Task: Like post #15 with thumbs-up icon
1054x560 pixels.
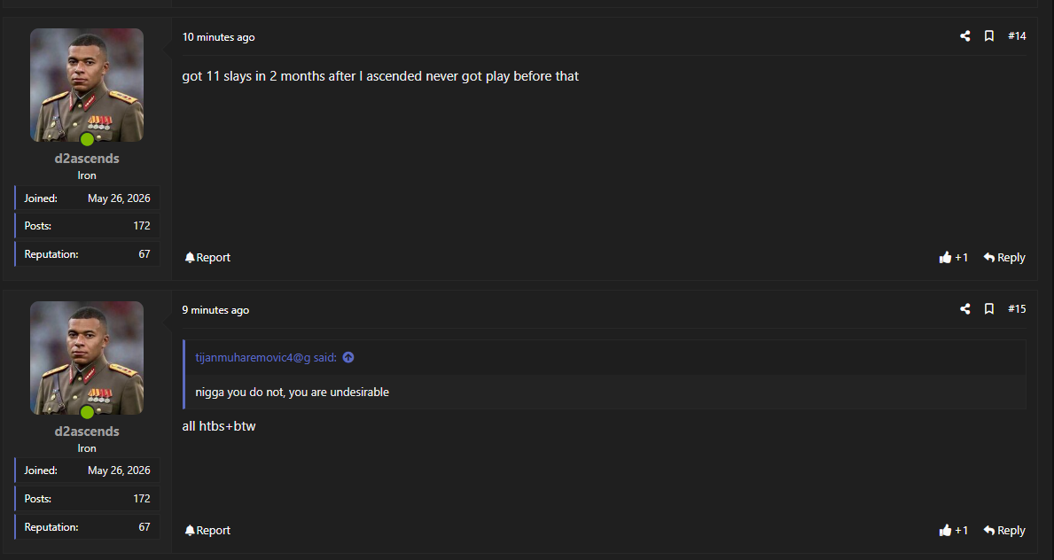Action: pyautogui.click(x=945, y=531)
